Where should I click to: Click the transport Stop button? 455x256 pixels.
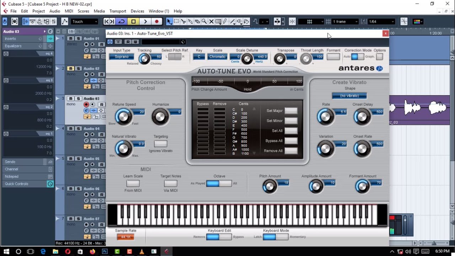point(133,22)
